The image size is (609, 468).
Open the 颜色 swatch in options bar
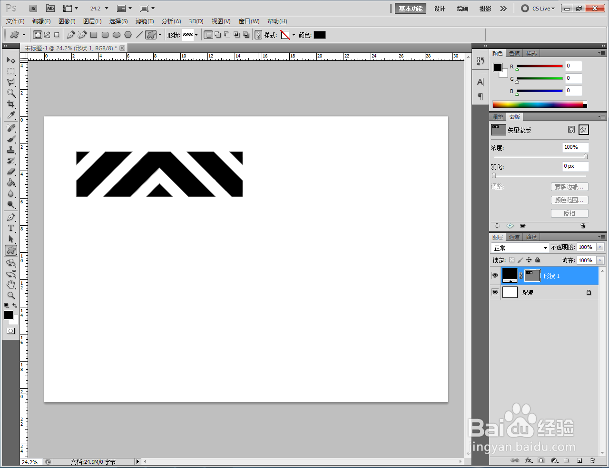coord(320,35)
